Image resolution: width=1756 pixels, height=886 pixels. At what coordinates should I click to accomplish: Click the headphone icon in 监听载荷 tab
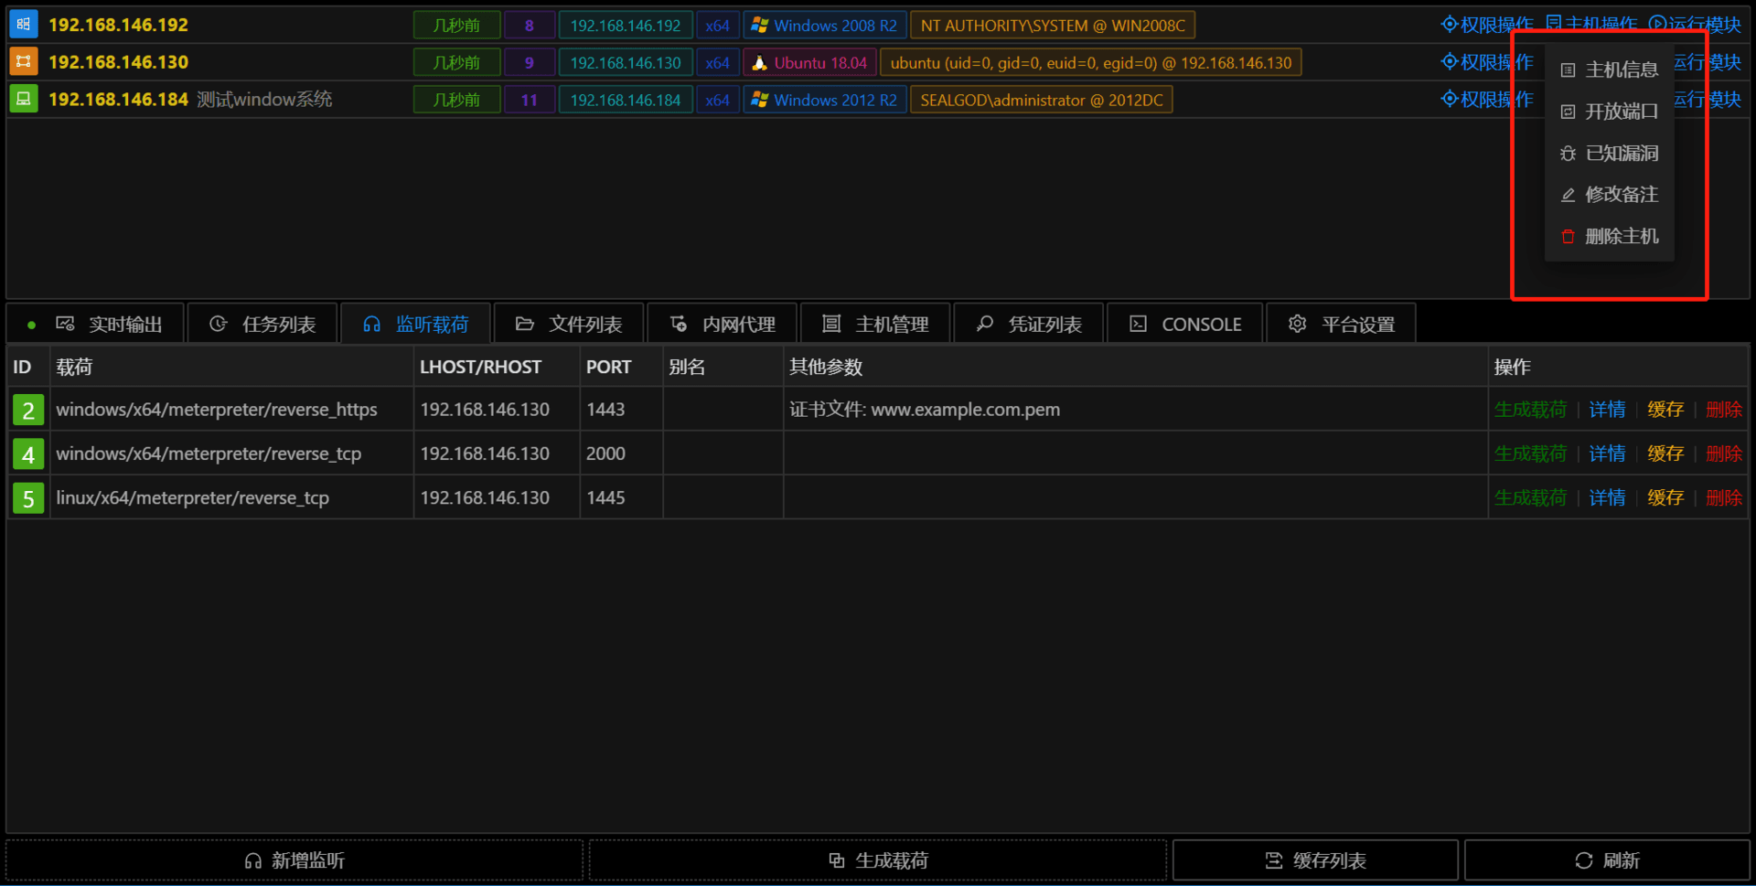click(371, 325)
